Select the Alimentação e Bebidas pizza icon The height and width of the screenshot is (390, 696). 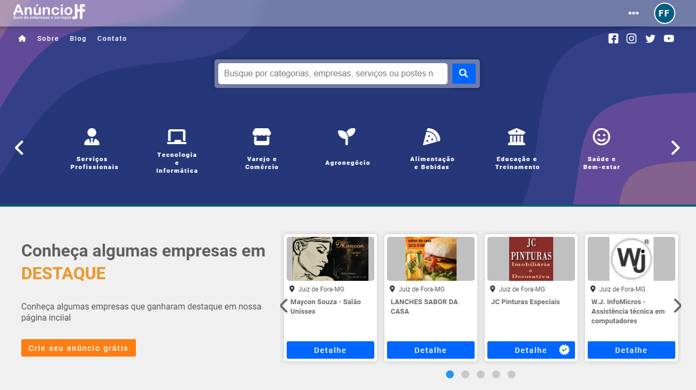(x=432, y=137)
